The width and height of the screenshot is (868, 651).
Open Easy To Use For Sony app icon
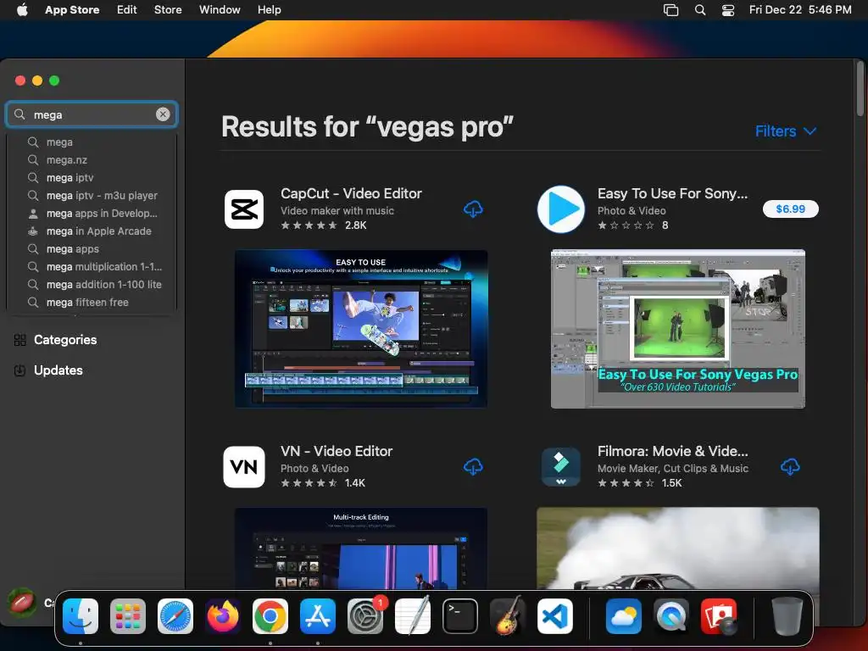(561, 209)
